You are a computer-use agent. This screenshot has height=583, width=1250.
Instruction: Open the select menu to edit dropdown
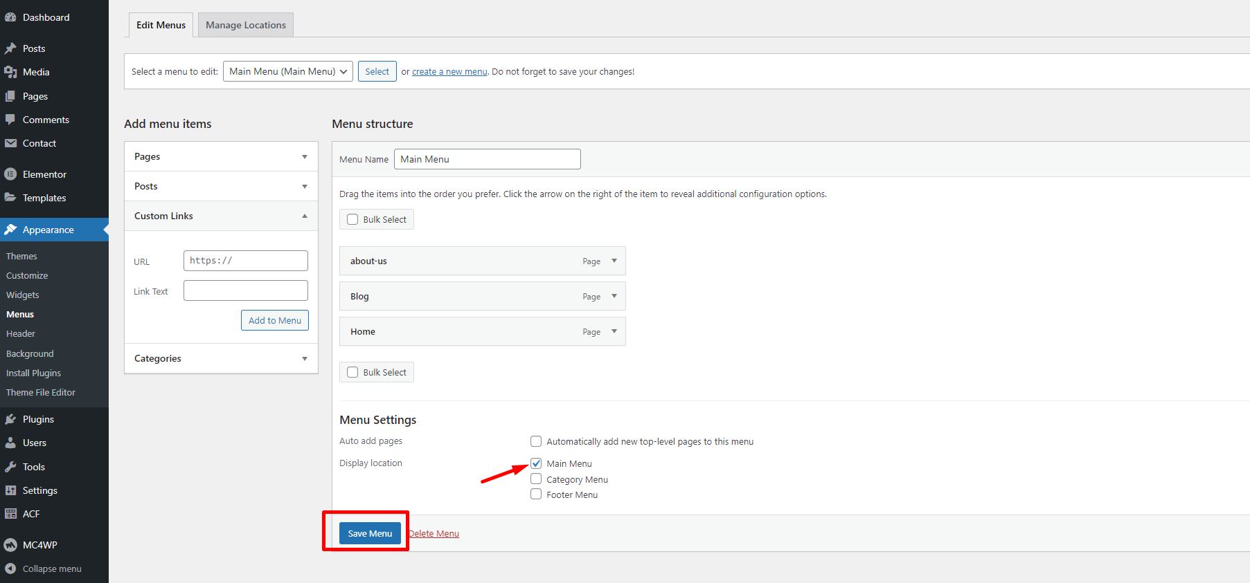click(x=287, y=71)
